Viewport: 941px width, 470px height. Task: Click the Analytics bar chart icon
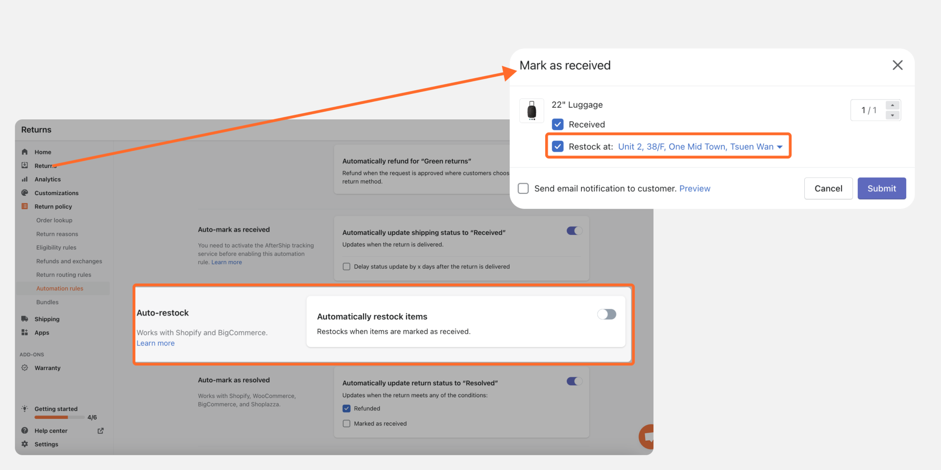[x=24, y=179]
